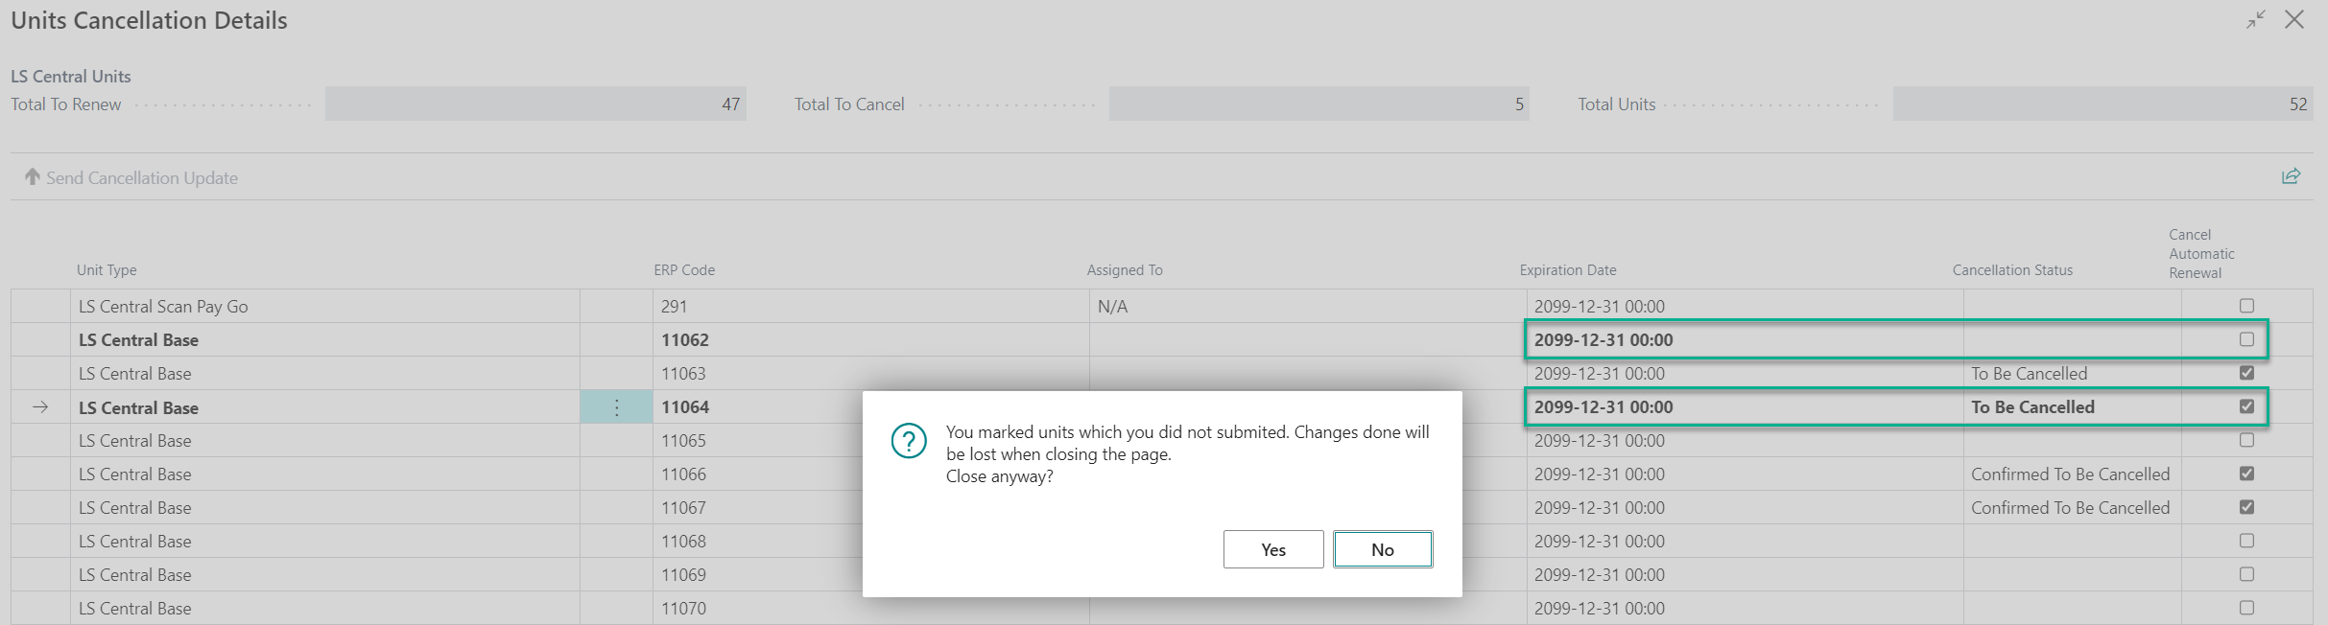Image resolution: width=2328 pixels, height=625 pixels.
Task: Click the row selector arrow for 11064
Action: [x=40, y=407]
